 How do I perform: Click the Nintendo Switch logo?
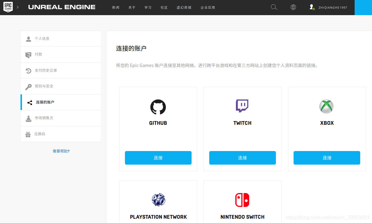pyautogui.click(x=242, y=200)
